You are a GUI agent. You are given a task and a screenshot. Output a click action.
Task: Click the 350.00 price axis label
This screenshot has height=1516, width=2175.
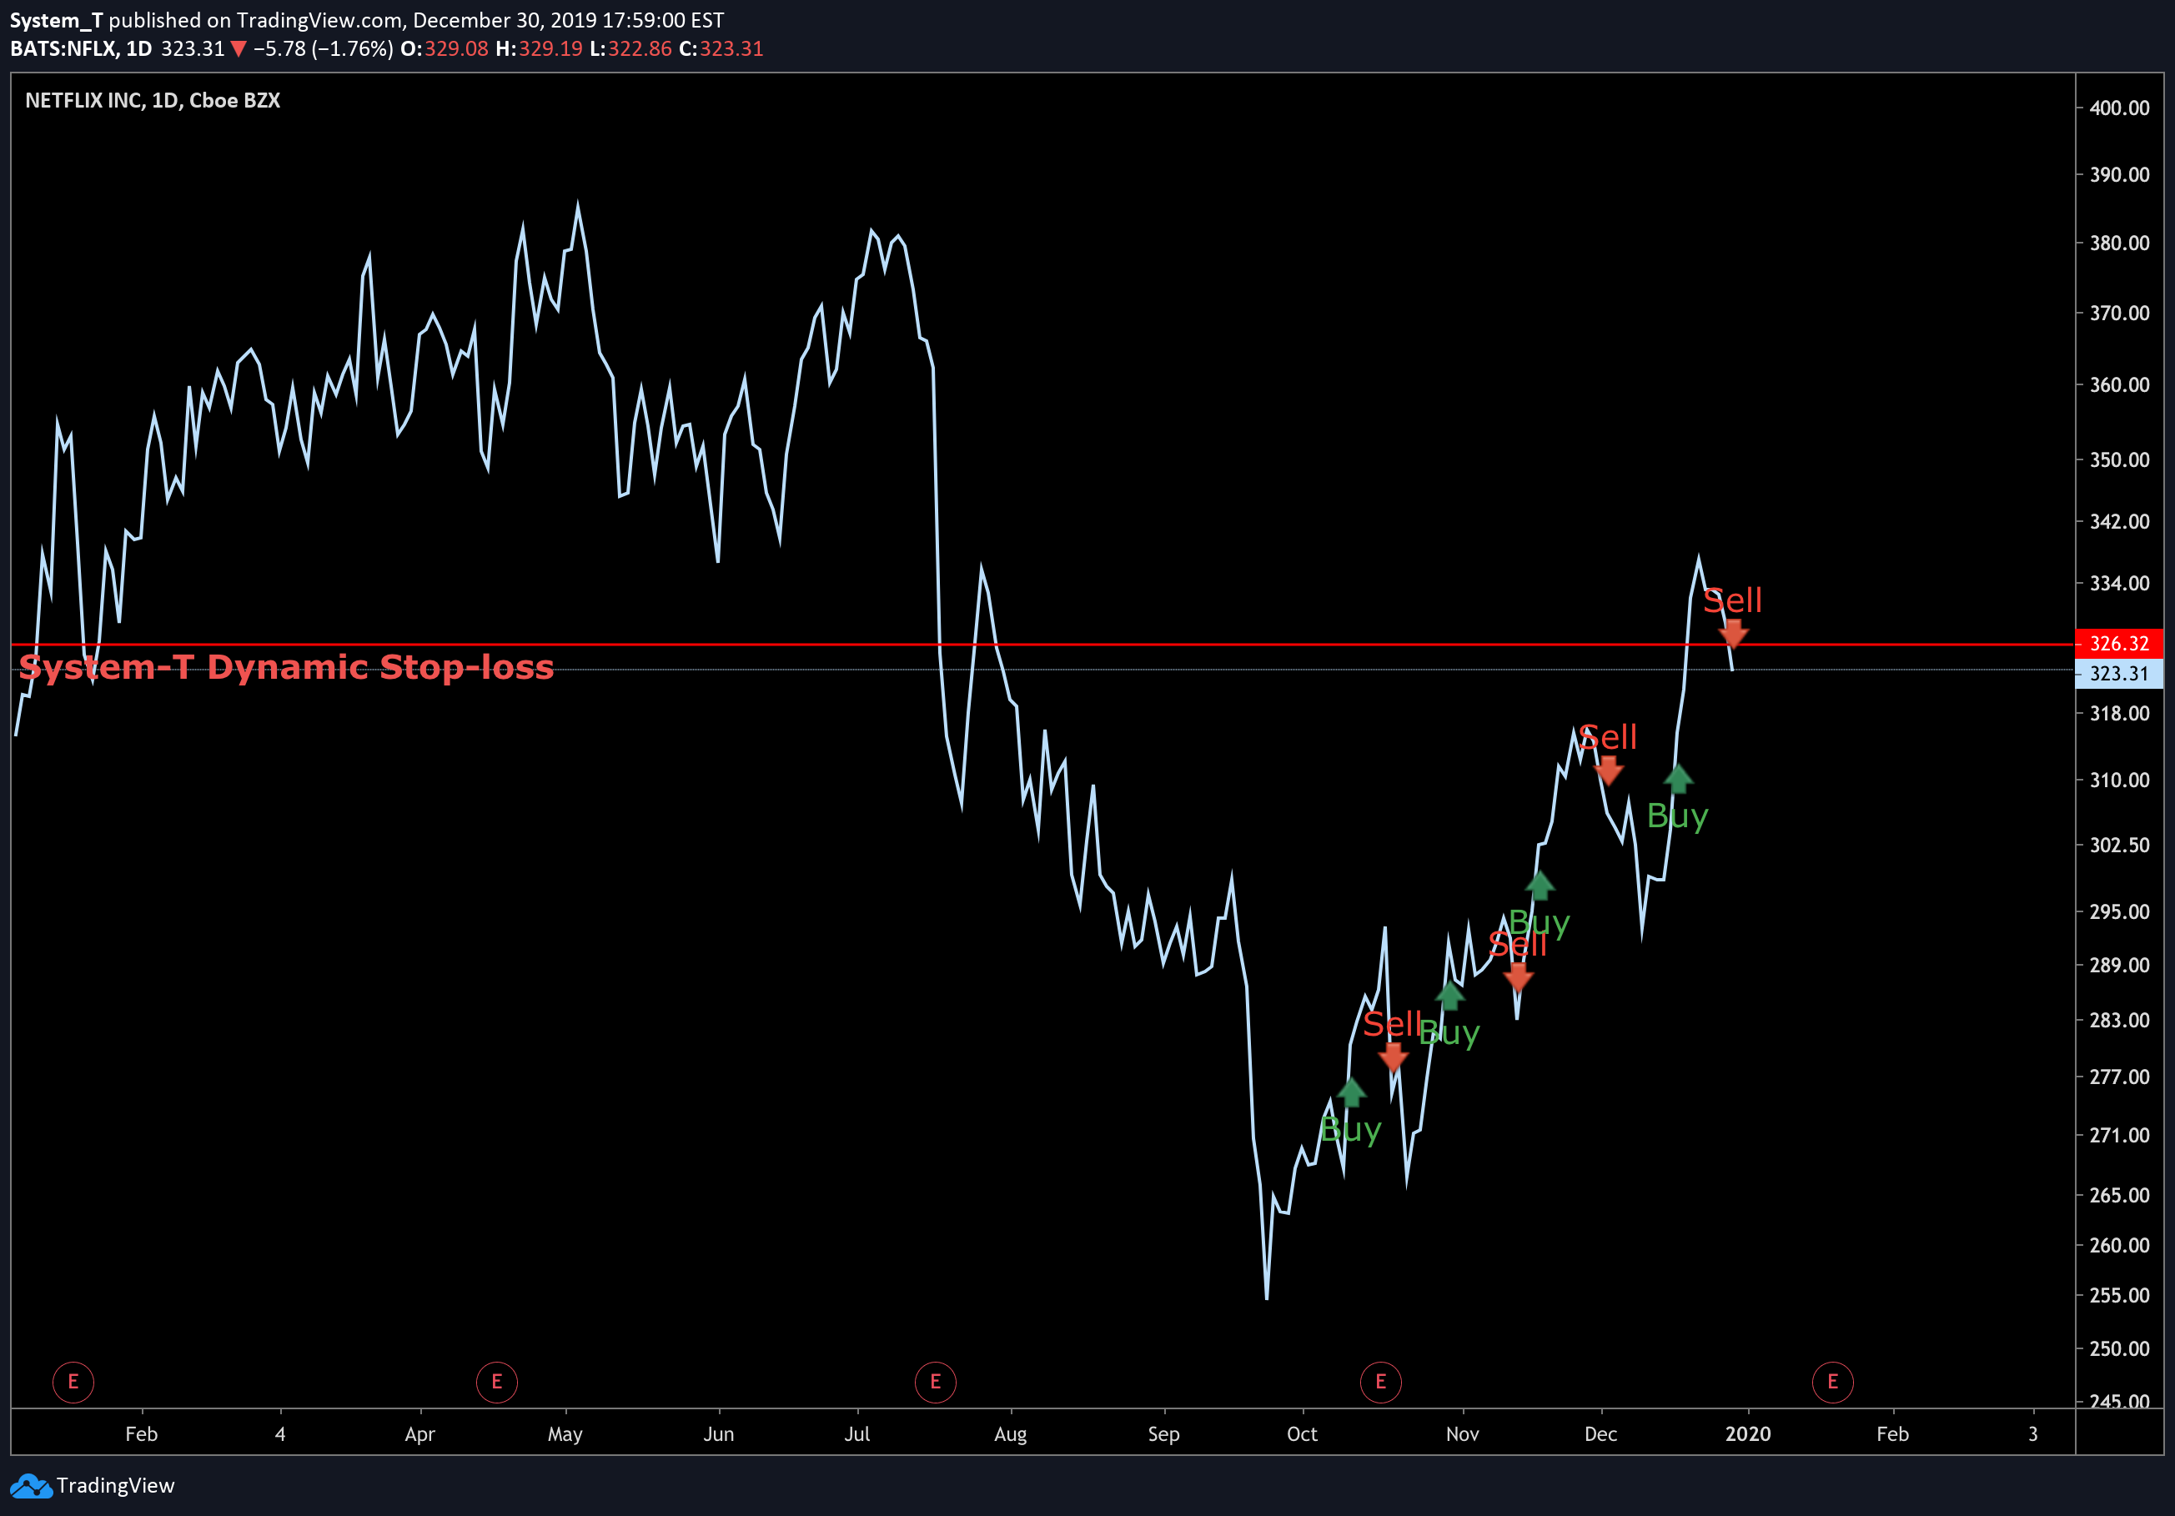pyautogui.click(x=2119, y=460)
